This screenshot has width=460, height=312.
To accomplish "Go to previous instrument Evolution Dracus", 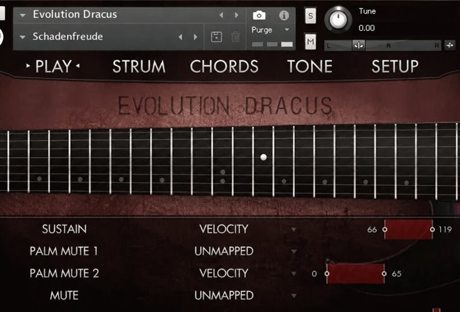I will click(221, 15).
